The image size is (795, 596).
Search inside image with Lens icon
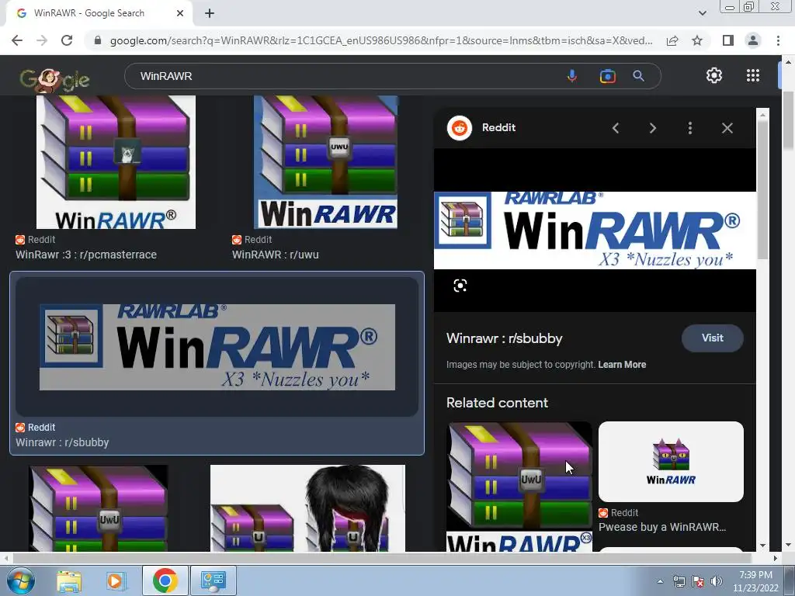460,286
